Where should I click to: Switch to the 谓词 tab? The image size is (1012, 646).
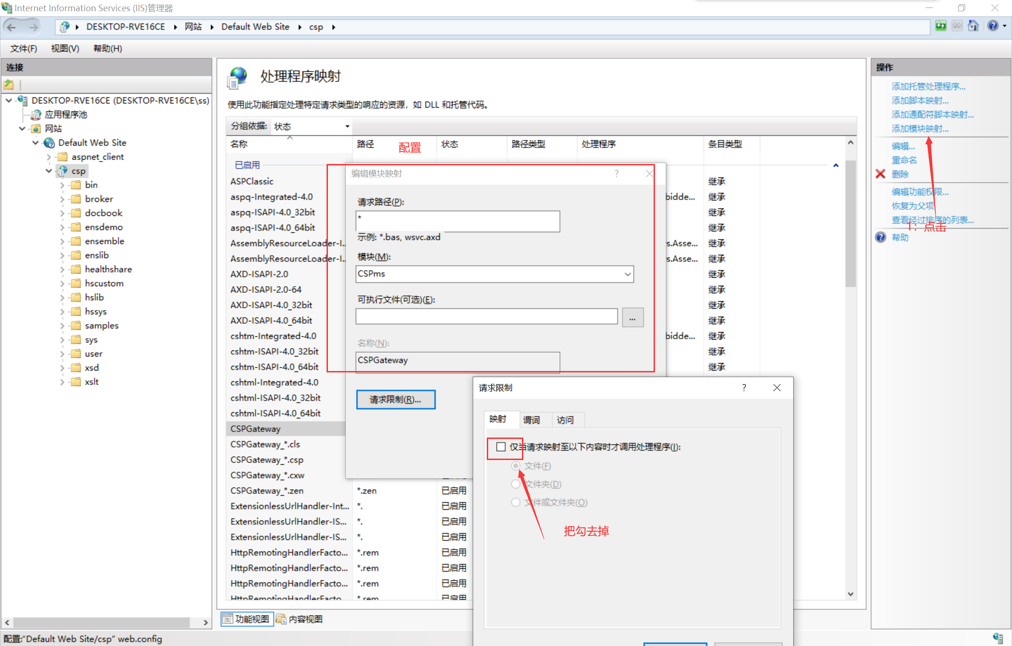(531, 420)
